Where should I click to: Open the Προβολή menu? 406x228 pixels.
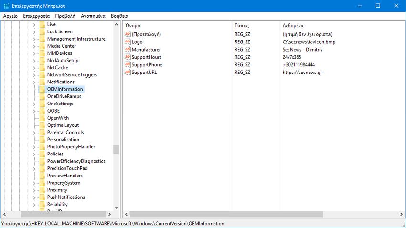coord(65,16)
